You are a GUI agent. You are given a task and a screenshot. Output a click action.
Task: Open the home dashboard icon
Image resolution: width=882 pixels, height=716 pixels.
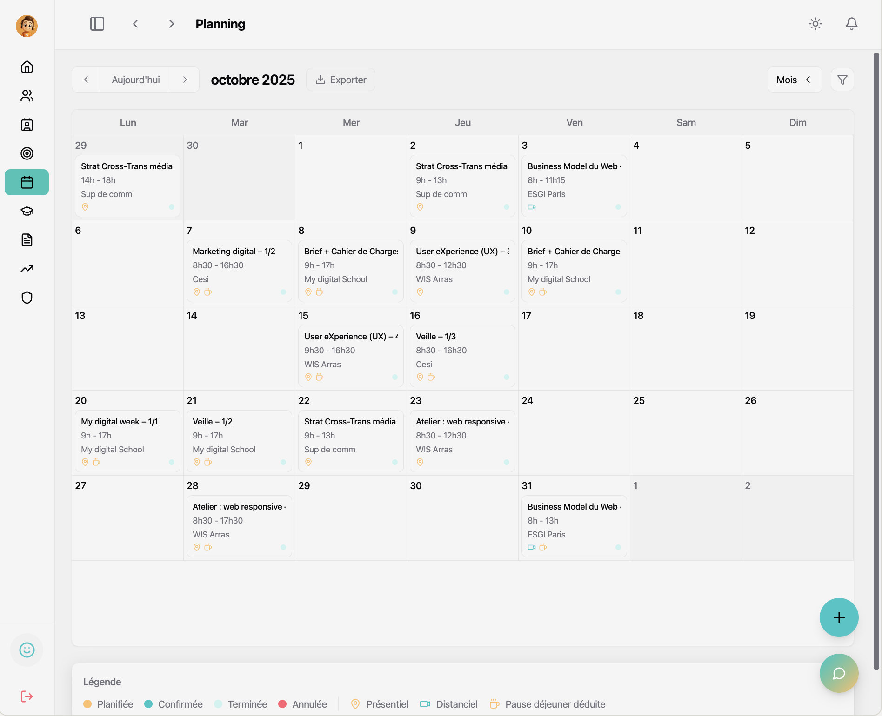pyautogui.click(x=27, y=66)
